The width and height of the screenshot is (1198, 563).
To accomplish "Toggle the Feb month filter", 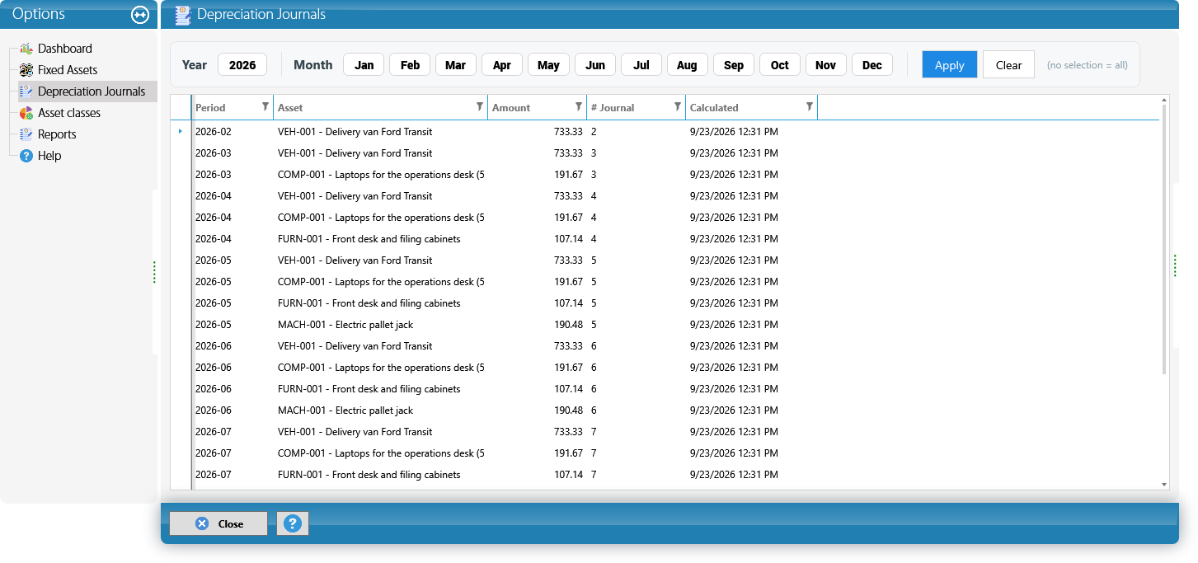I will [x=410, y=65].
